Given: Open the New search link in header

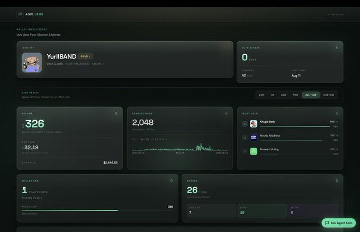Looking at the screenshot, I should [x=336, y=14].
